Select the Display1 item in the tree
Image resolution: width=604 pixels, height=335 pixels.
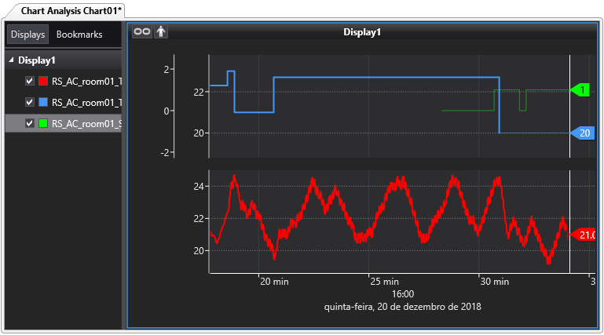point(36,60)
